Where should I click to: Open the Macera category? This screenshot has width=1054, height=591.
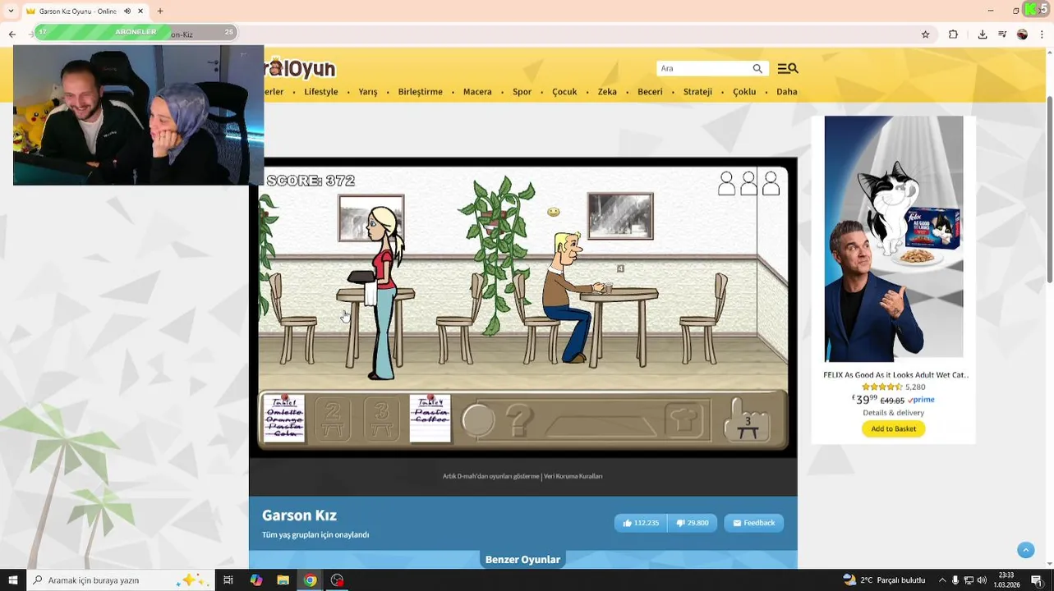tap(477, 92)
